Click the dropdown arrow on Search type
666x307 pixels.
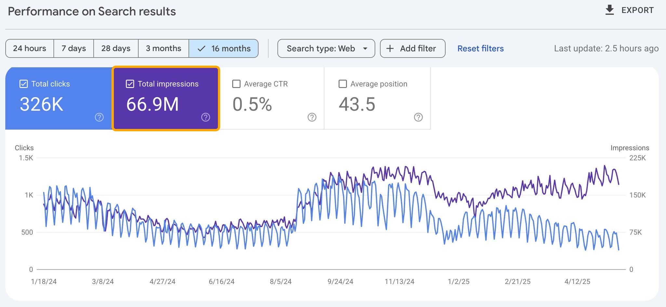365,48
